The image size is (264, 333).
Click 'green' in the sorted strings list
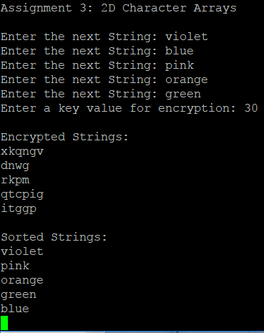[19, 295]
